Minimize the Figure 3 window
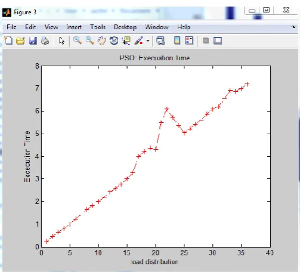 coord(252,11)
